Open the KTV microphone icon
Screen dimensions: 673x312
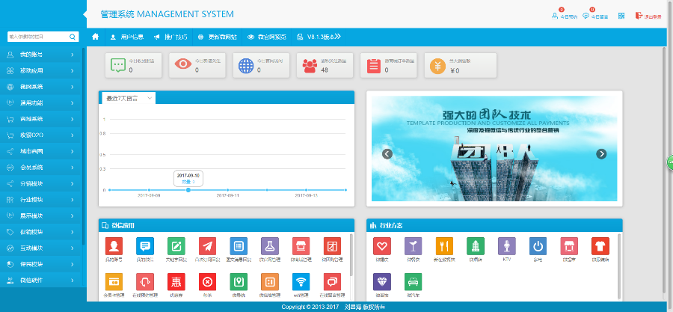pyautogui.click(x=507, y=246)
